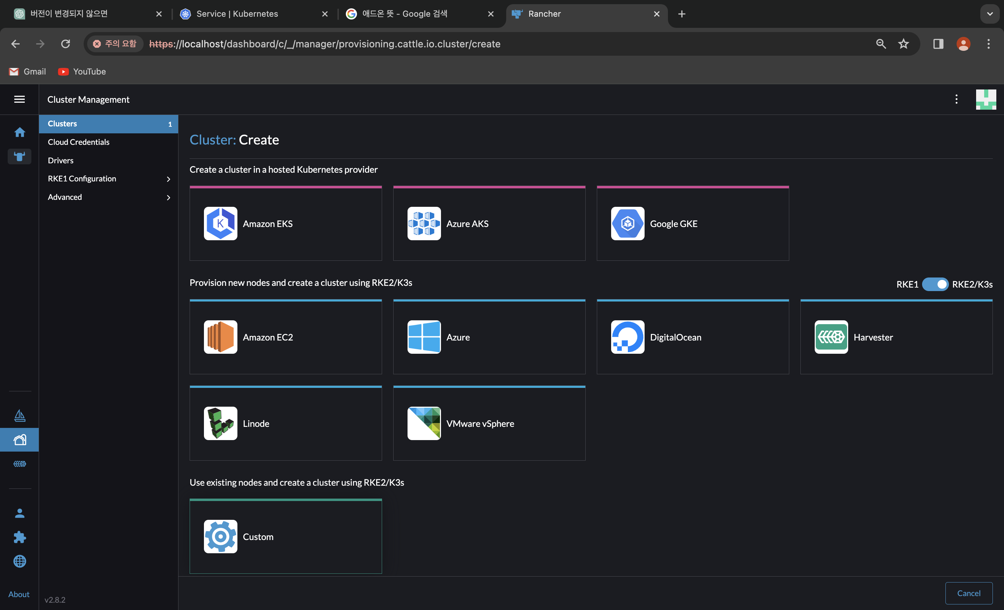This screenshot has height=610, width=1004.
Task: Open Users & Authentication person icon
Action: 20,513
